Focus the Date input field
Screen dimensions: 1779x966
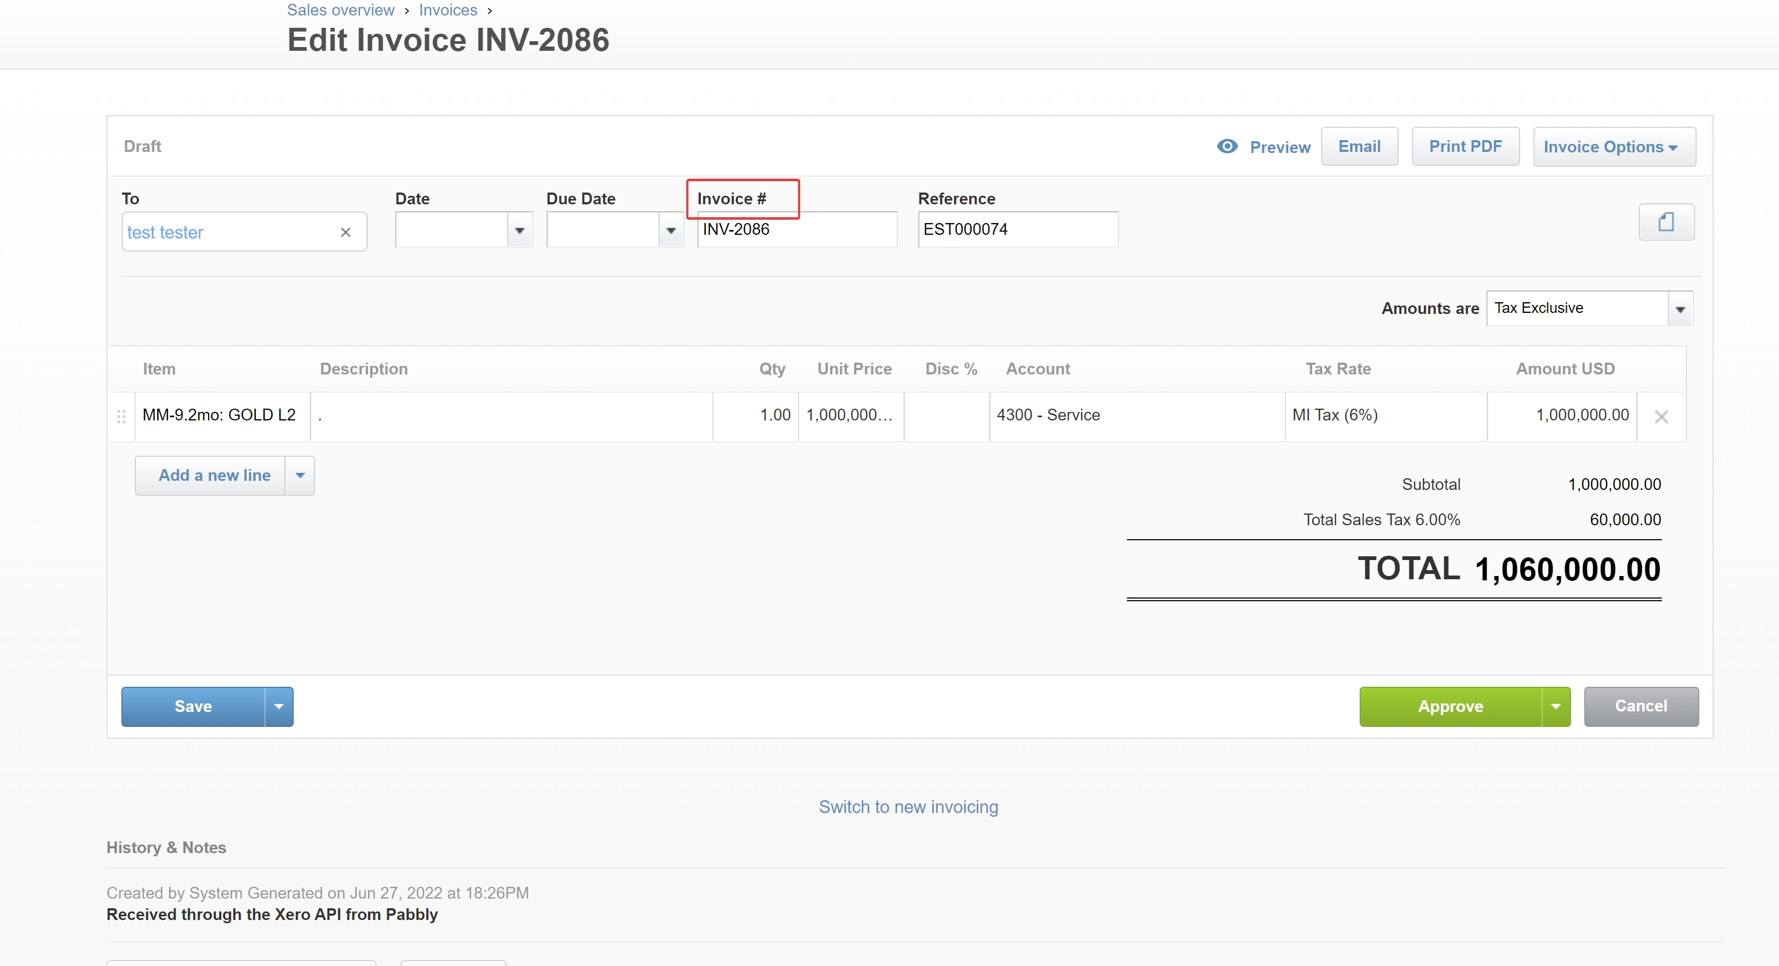451,230
